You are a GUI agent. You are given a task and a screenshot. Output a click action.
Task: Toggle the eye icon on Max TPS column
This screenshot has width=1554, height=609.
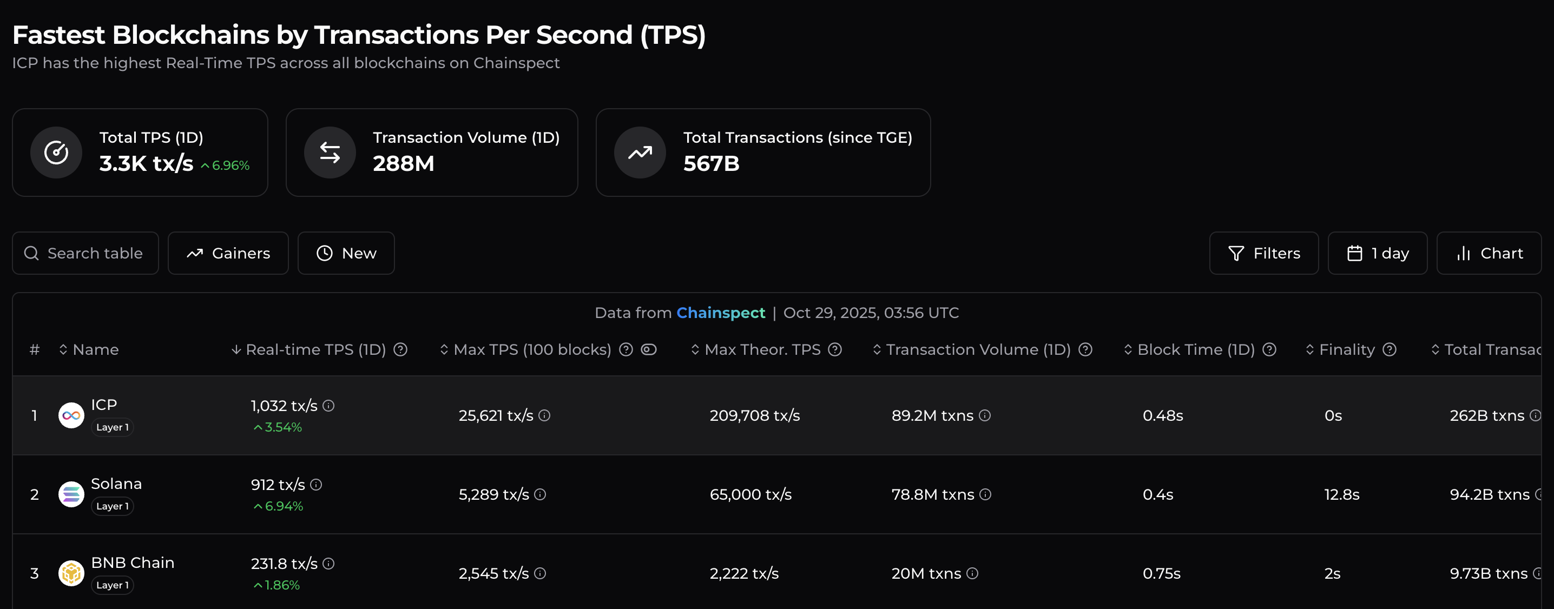[x=649, y=349]
